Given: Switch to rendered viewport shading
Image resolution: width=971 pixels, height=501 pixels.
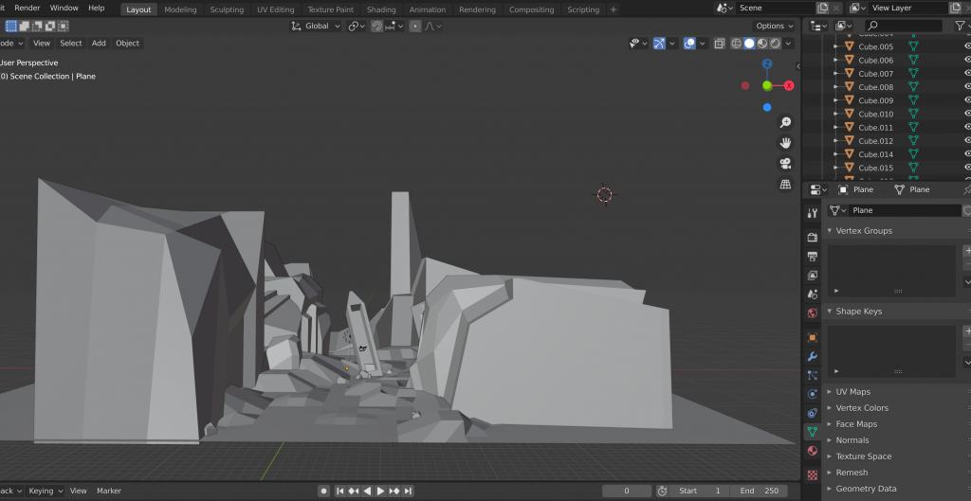Looking at the screenshot, I should [x=776, y=44].
